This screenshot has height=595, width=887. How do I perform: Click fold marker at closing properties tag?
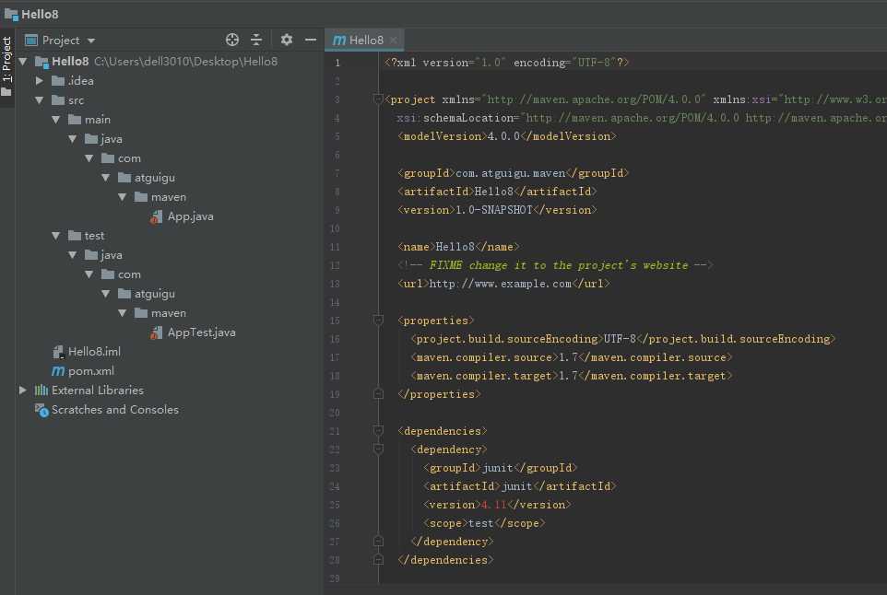tap(378, 394)
